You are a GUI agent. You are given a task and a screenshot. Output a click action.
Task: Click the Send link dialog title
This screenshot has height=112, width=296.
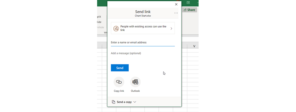(143, 12)
